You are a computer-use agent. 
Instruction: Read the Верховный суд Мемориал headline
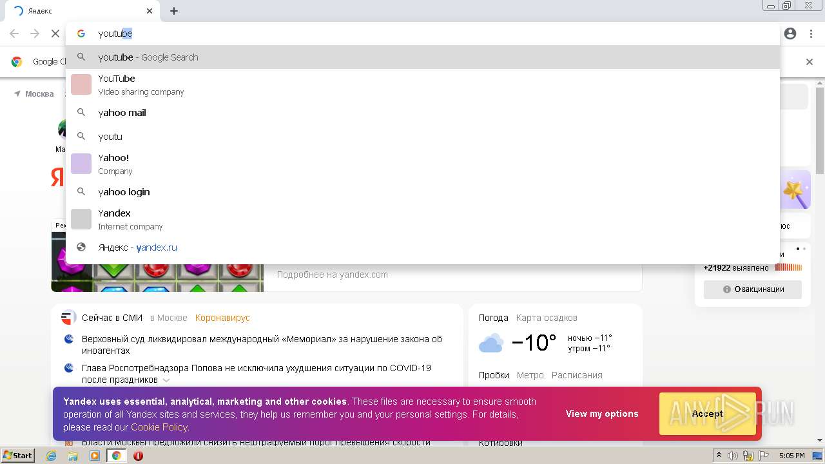262,345
